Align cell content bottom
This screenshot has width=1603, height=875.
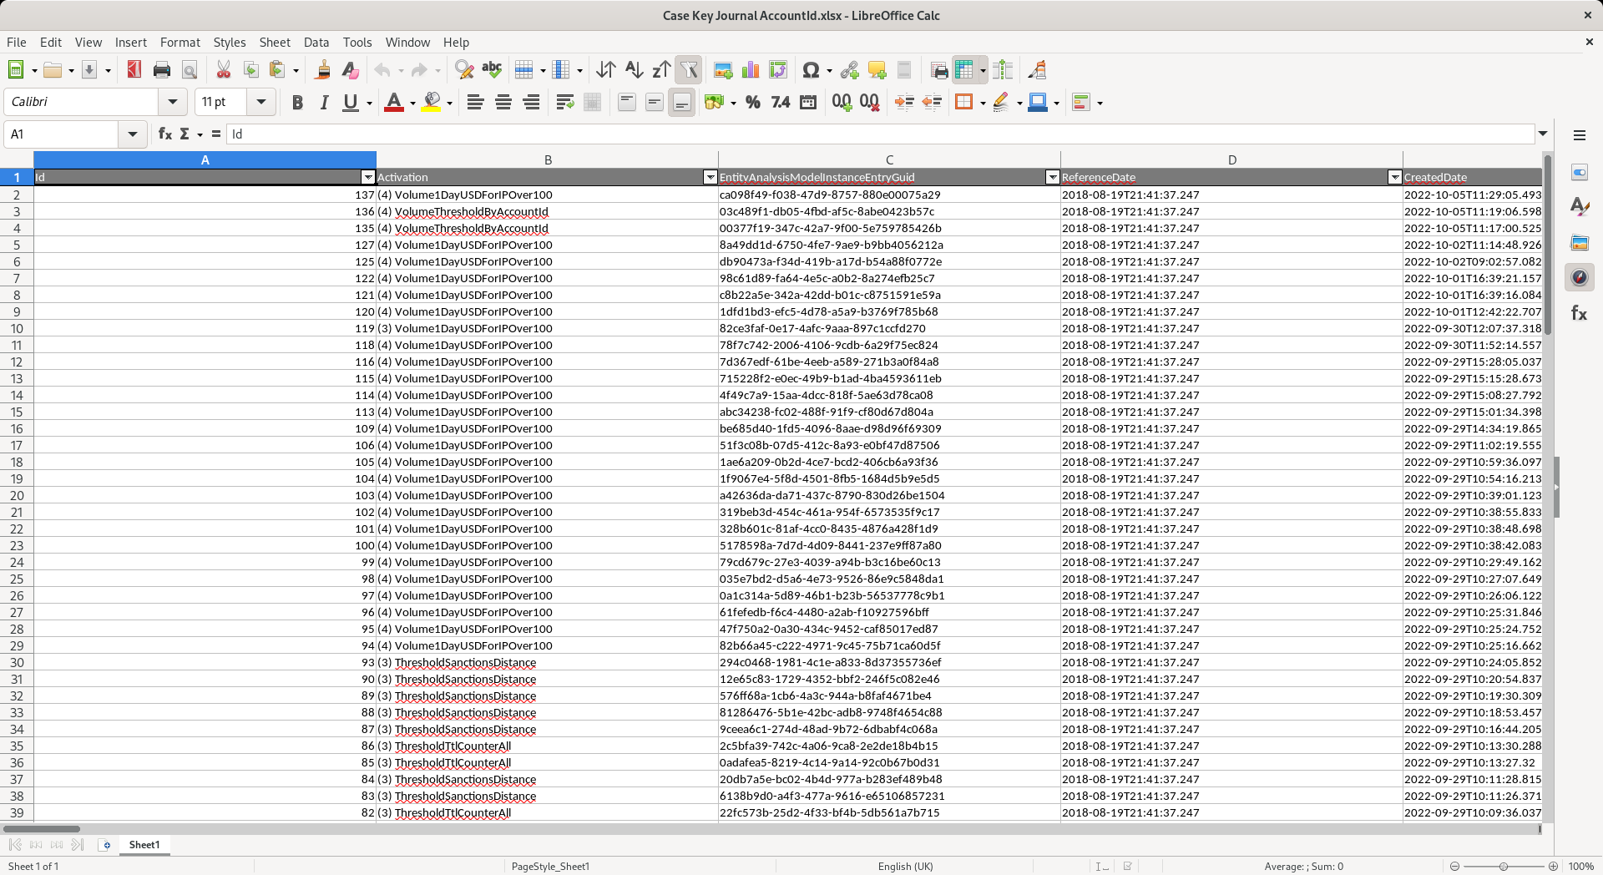(681, 102)
